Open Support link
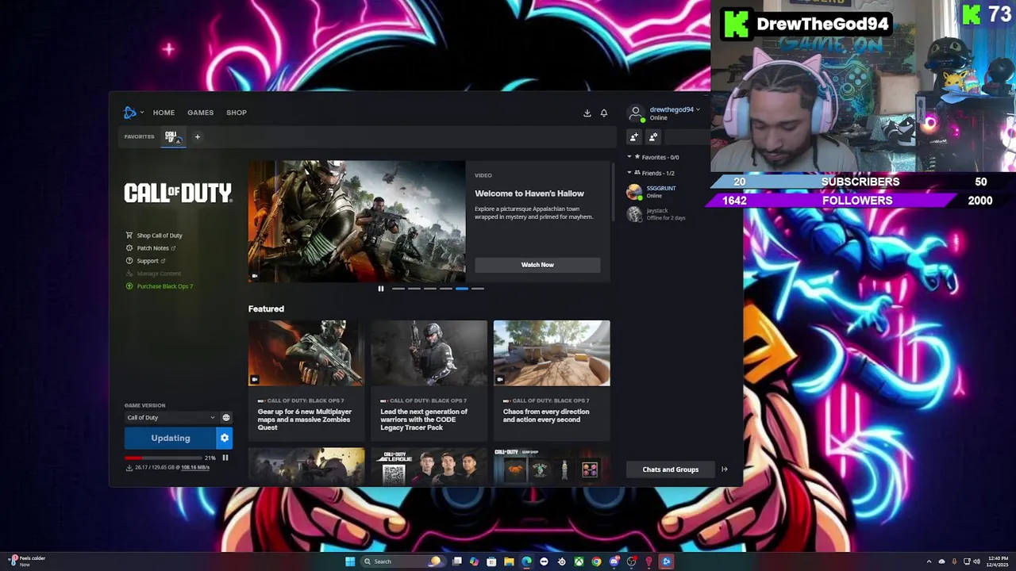Screen dimensions: 1016x571 click(147, 261)
